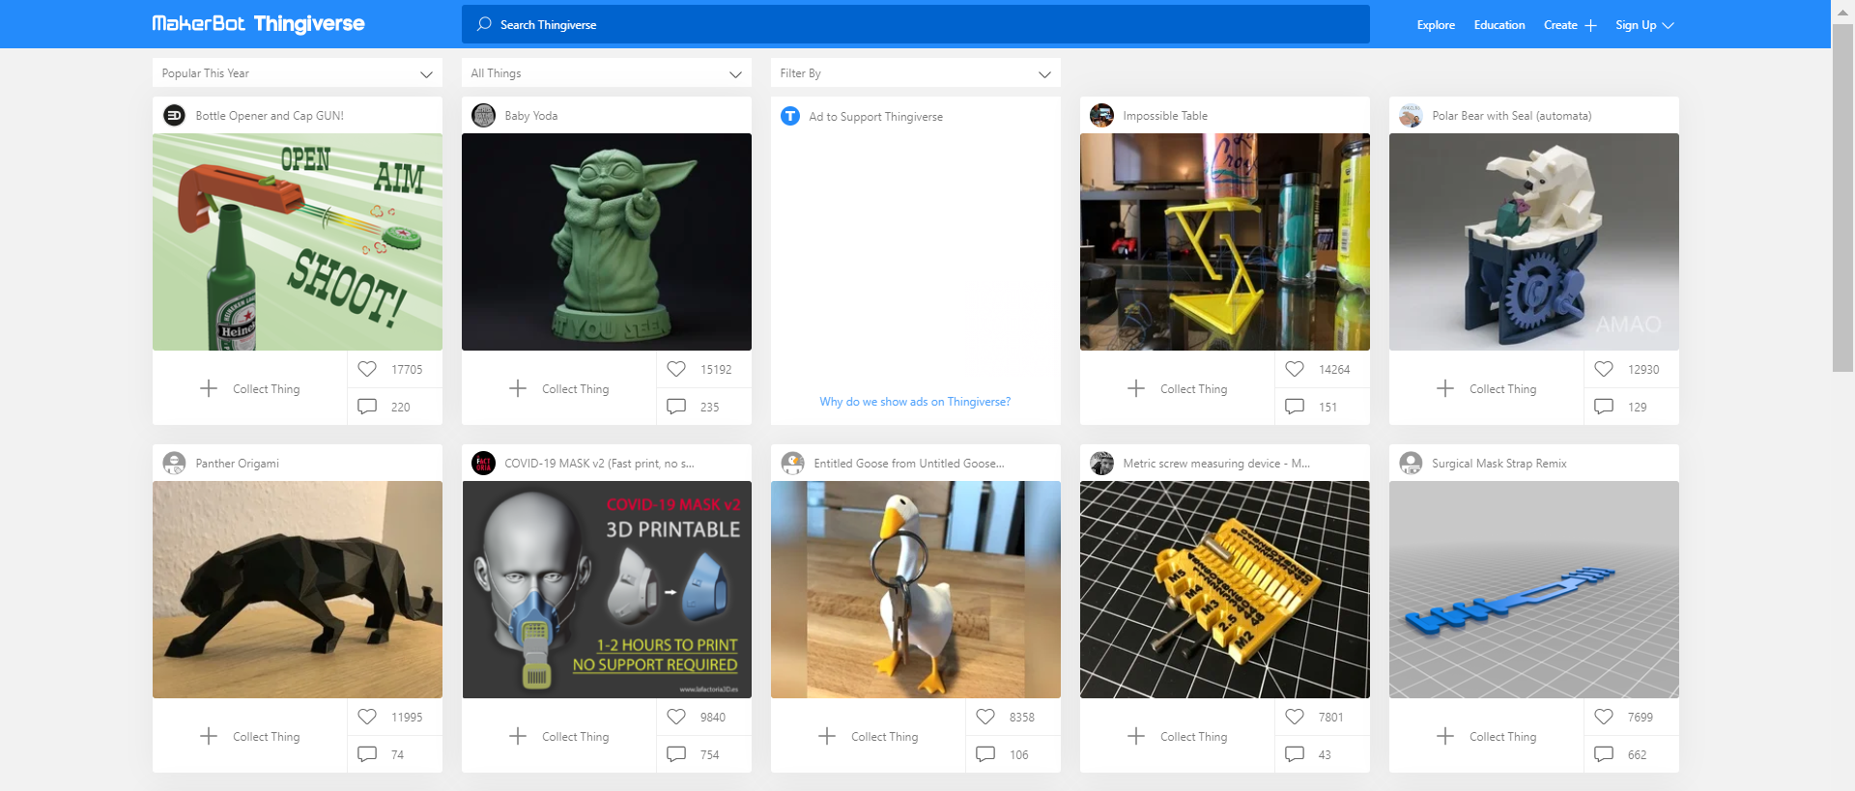Image resolution: width=1855 pixels, height=791 pixels.
Task: Open the Bottle Opener and Cap GUN thumbnail
Action: (298, 241)
